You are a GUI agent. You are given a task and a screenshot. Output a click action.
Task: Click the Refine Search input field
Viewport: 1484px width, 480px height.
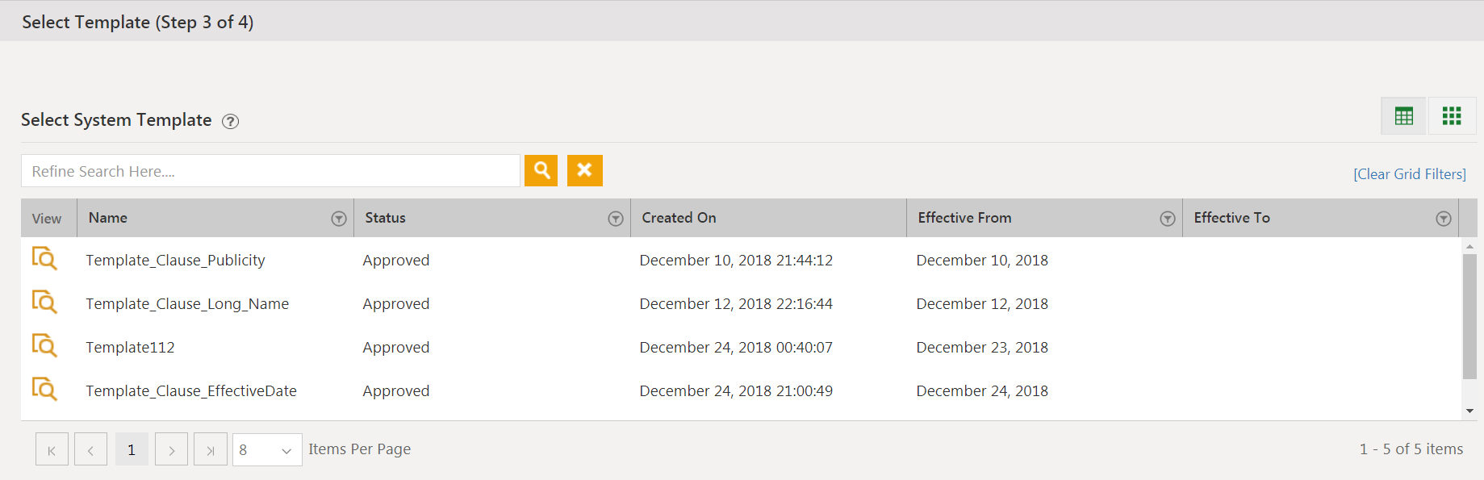pos(270,171)
